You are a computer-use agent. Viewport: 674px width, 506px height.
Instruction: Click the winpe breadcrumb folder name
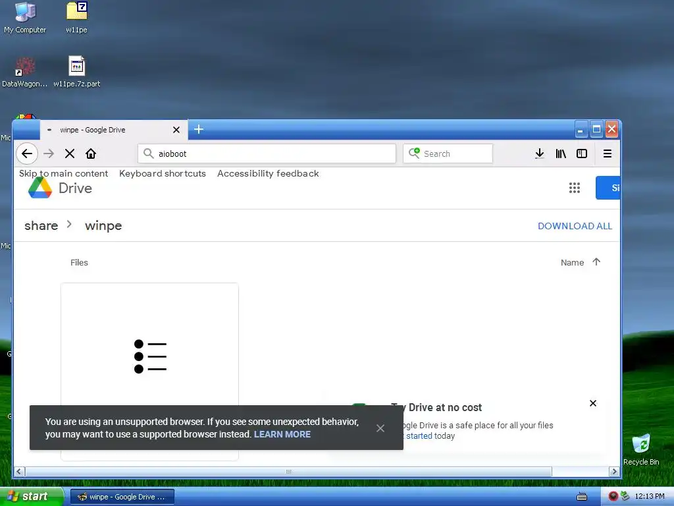[103, 225]
